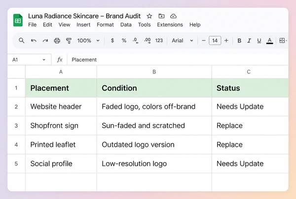Click the move to folder icon
This screenshot has width=296, height=199.
tap(161, 16)
